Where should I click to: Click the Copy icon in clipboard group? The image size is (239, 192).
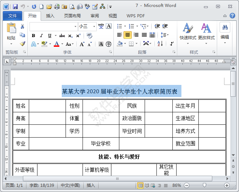coord(23,35)
